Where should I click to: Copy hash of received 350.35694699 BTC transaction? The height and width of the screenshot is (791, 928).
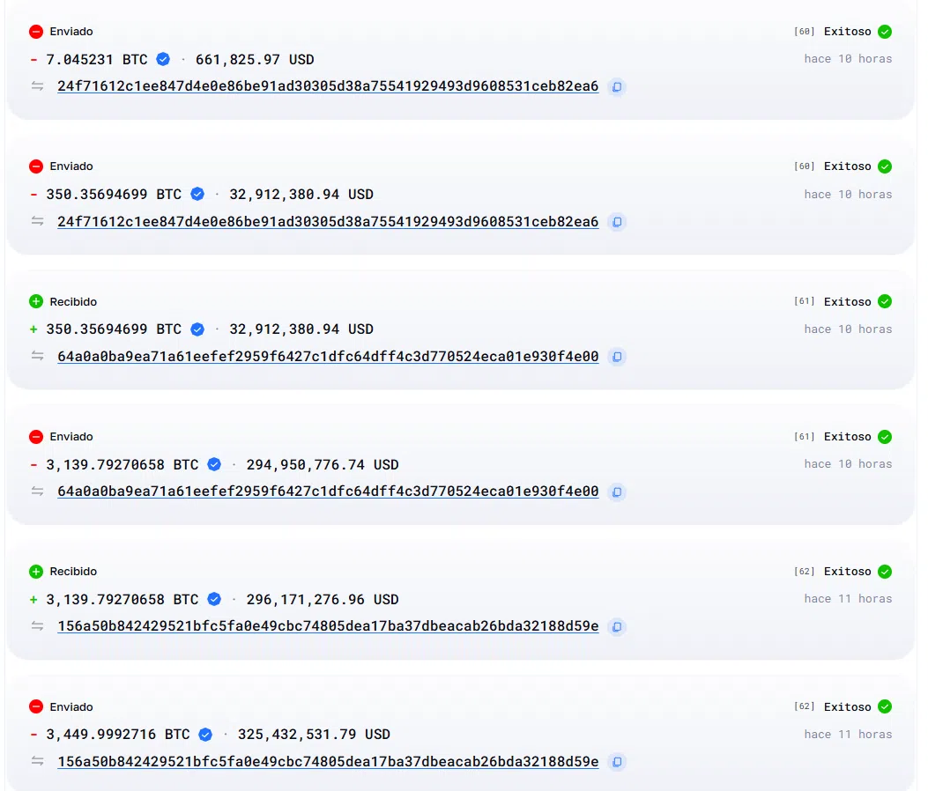click(x=617, y=357)
